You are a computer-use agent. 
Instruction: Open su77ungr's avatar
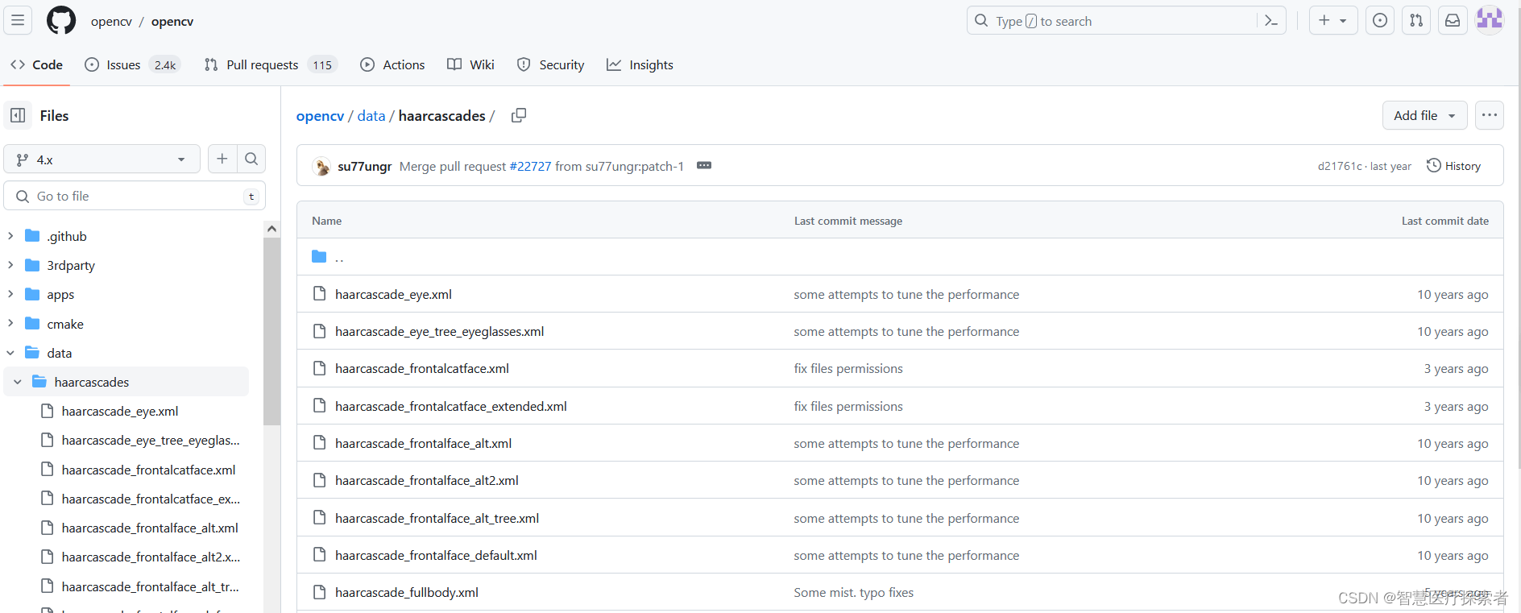(321, 166)
